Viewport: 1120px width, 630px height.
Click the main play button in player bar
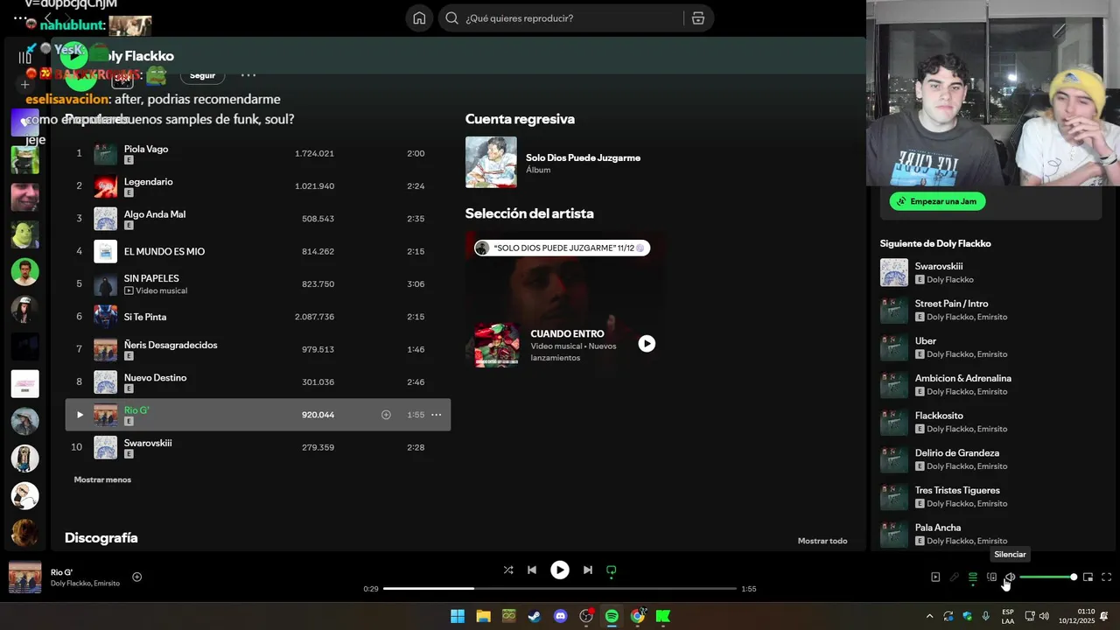(x=559, y=570)
